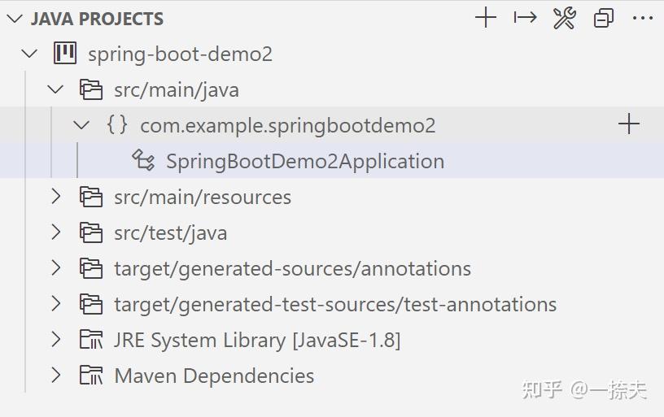Collapse all with the collapse icon
This screenshot has height=417, width=664.
604,19
